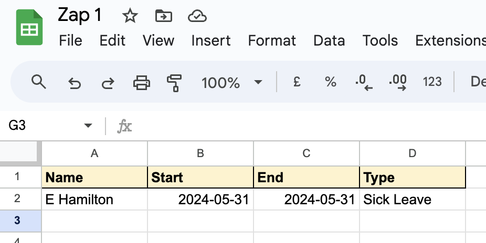Format as currency with pound icon
This screenshot has width=486, height=243.
coord(297,82)
